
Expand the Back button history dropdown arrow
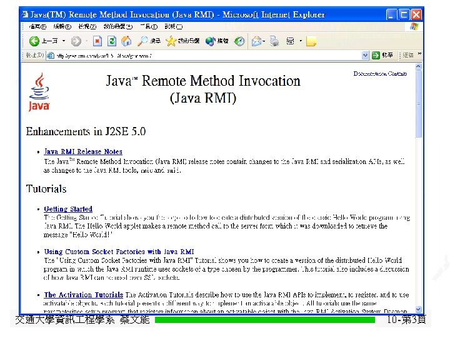pyautogui.click(x=64, y=41)
